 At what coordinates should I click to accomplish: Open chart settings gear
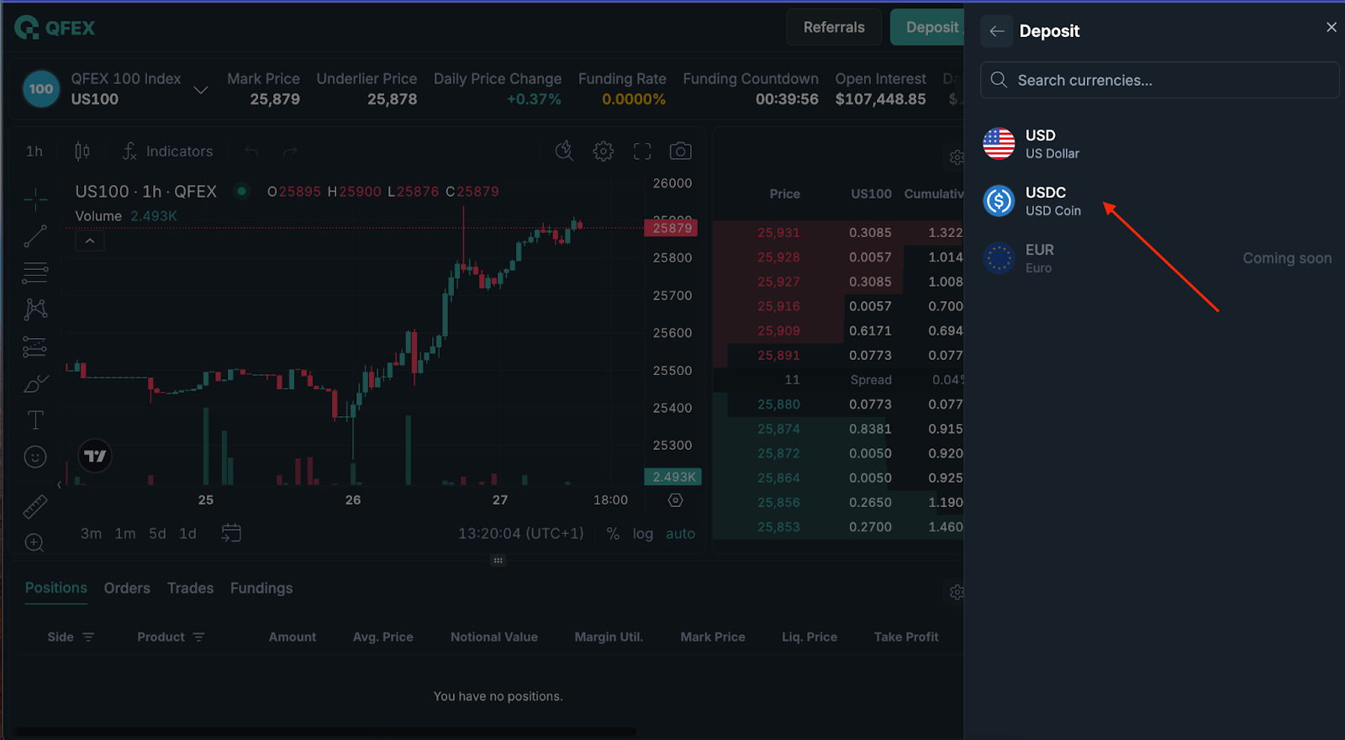[604, 151]
